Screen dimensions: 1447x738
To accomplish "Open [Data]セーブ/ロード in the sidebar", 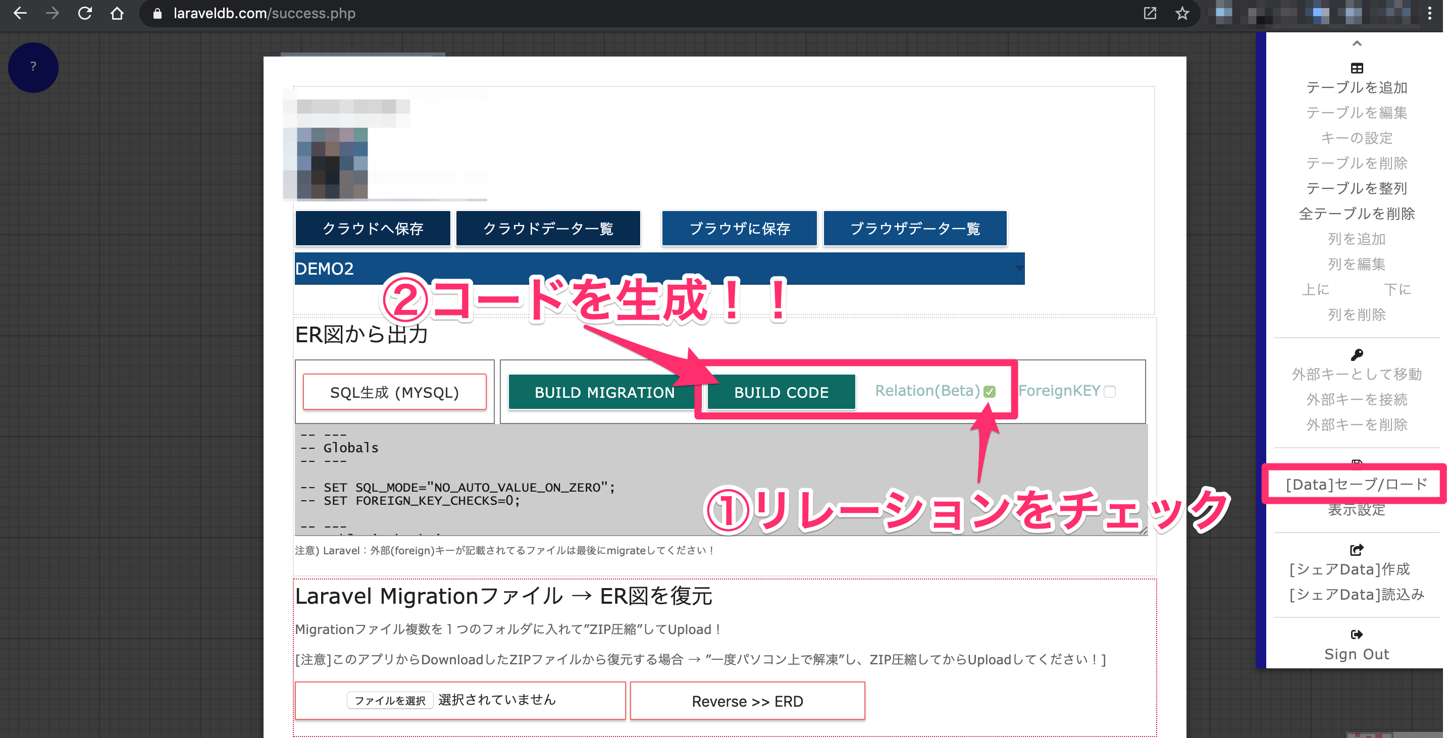I will pyautogui.click(x=1357, y=485).
